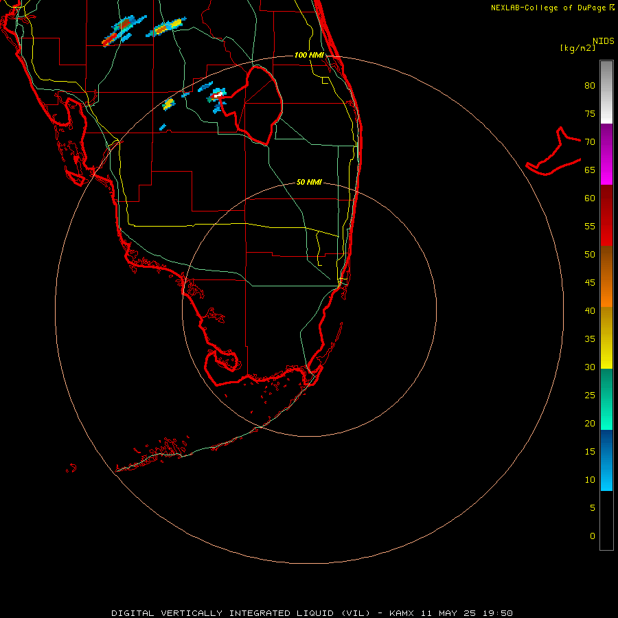
Task: Click the 55 value on the scale
Action: click(590, 226)
